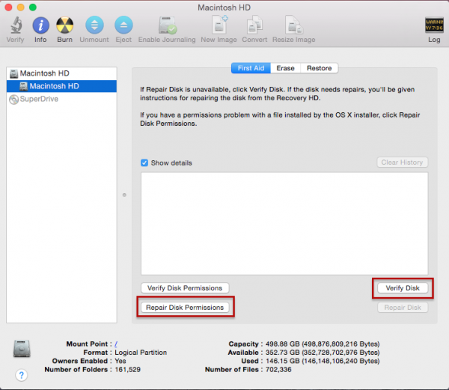Click the Number of Folders value 161,529
Viewport: 449px width, 390px height.
point(128,370)
